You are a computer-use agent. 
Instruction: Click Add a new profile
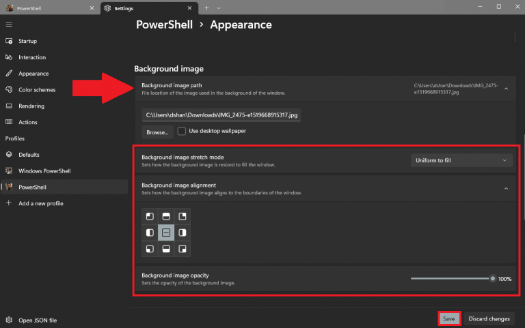click(x=64, y=203)
